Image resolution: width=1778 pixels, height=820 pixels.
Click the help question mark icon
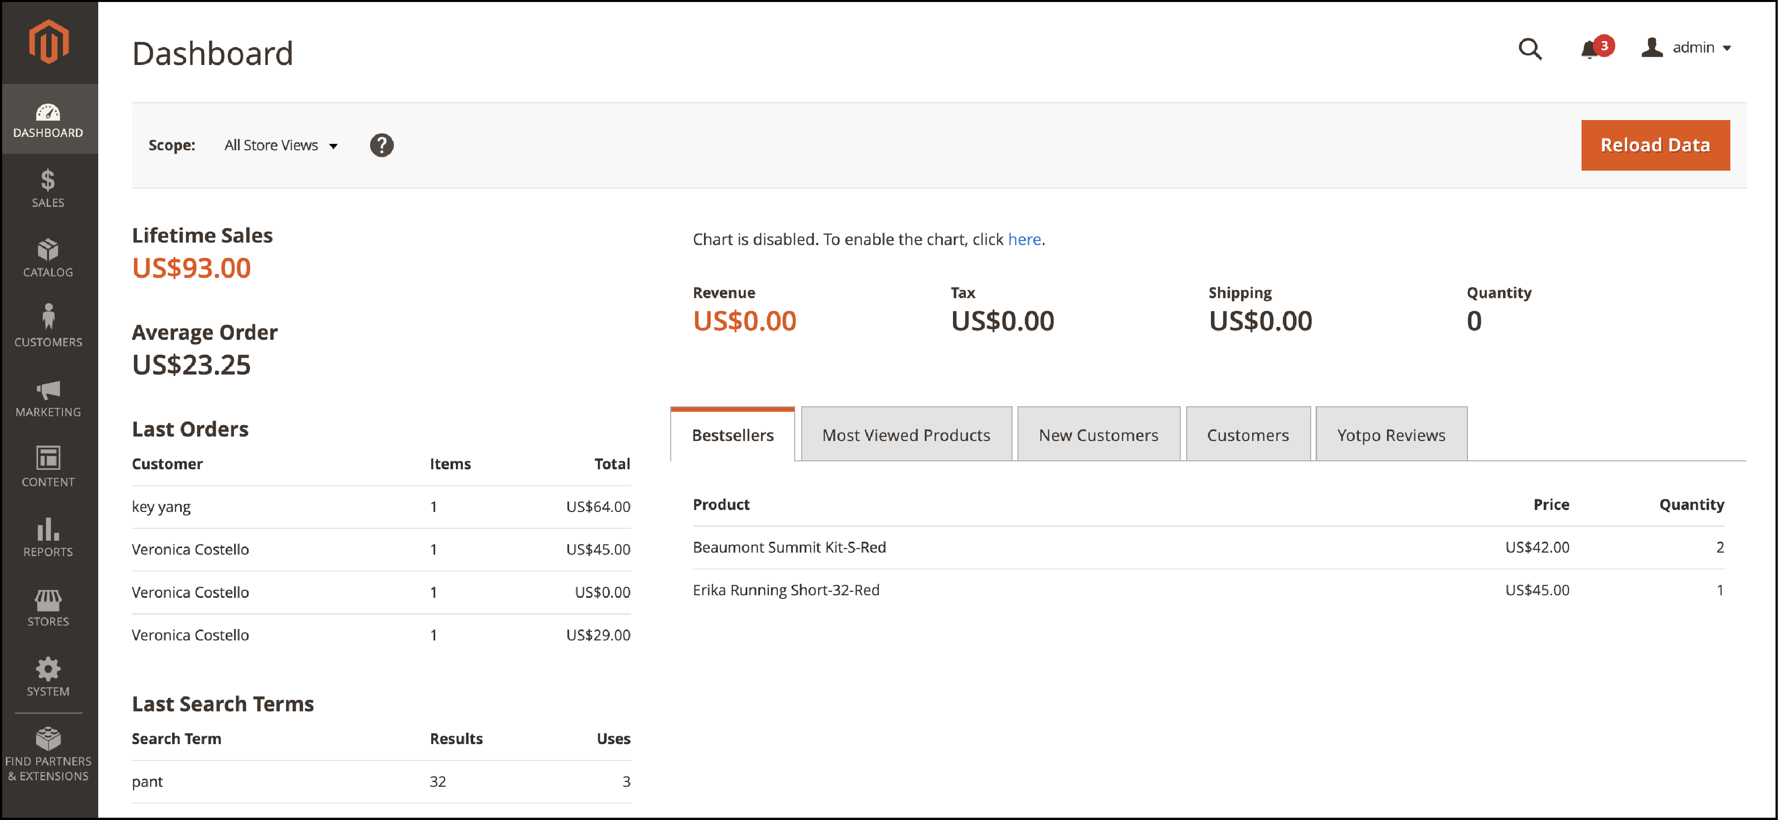point(382,145)
